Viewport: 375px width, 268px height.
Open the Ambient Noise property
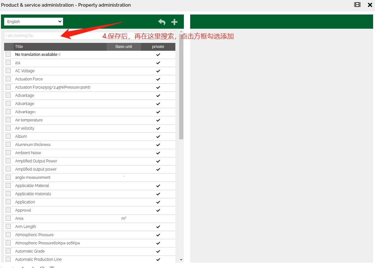(28, 153)
